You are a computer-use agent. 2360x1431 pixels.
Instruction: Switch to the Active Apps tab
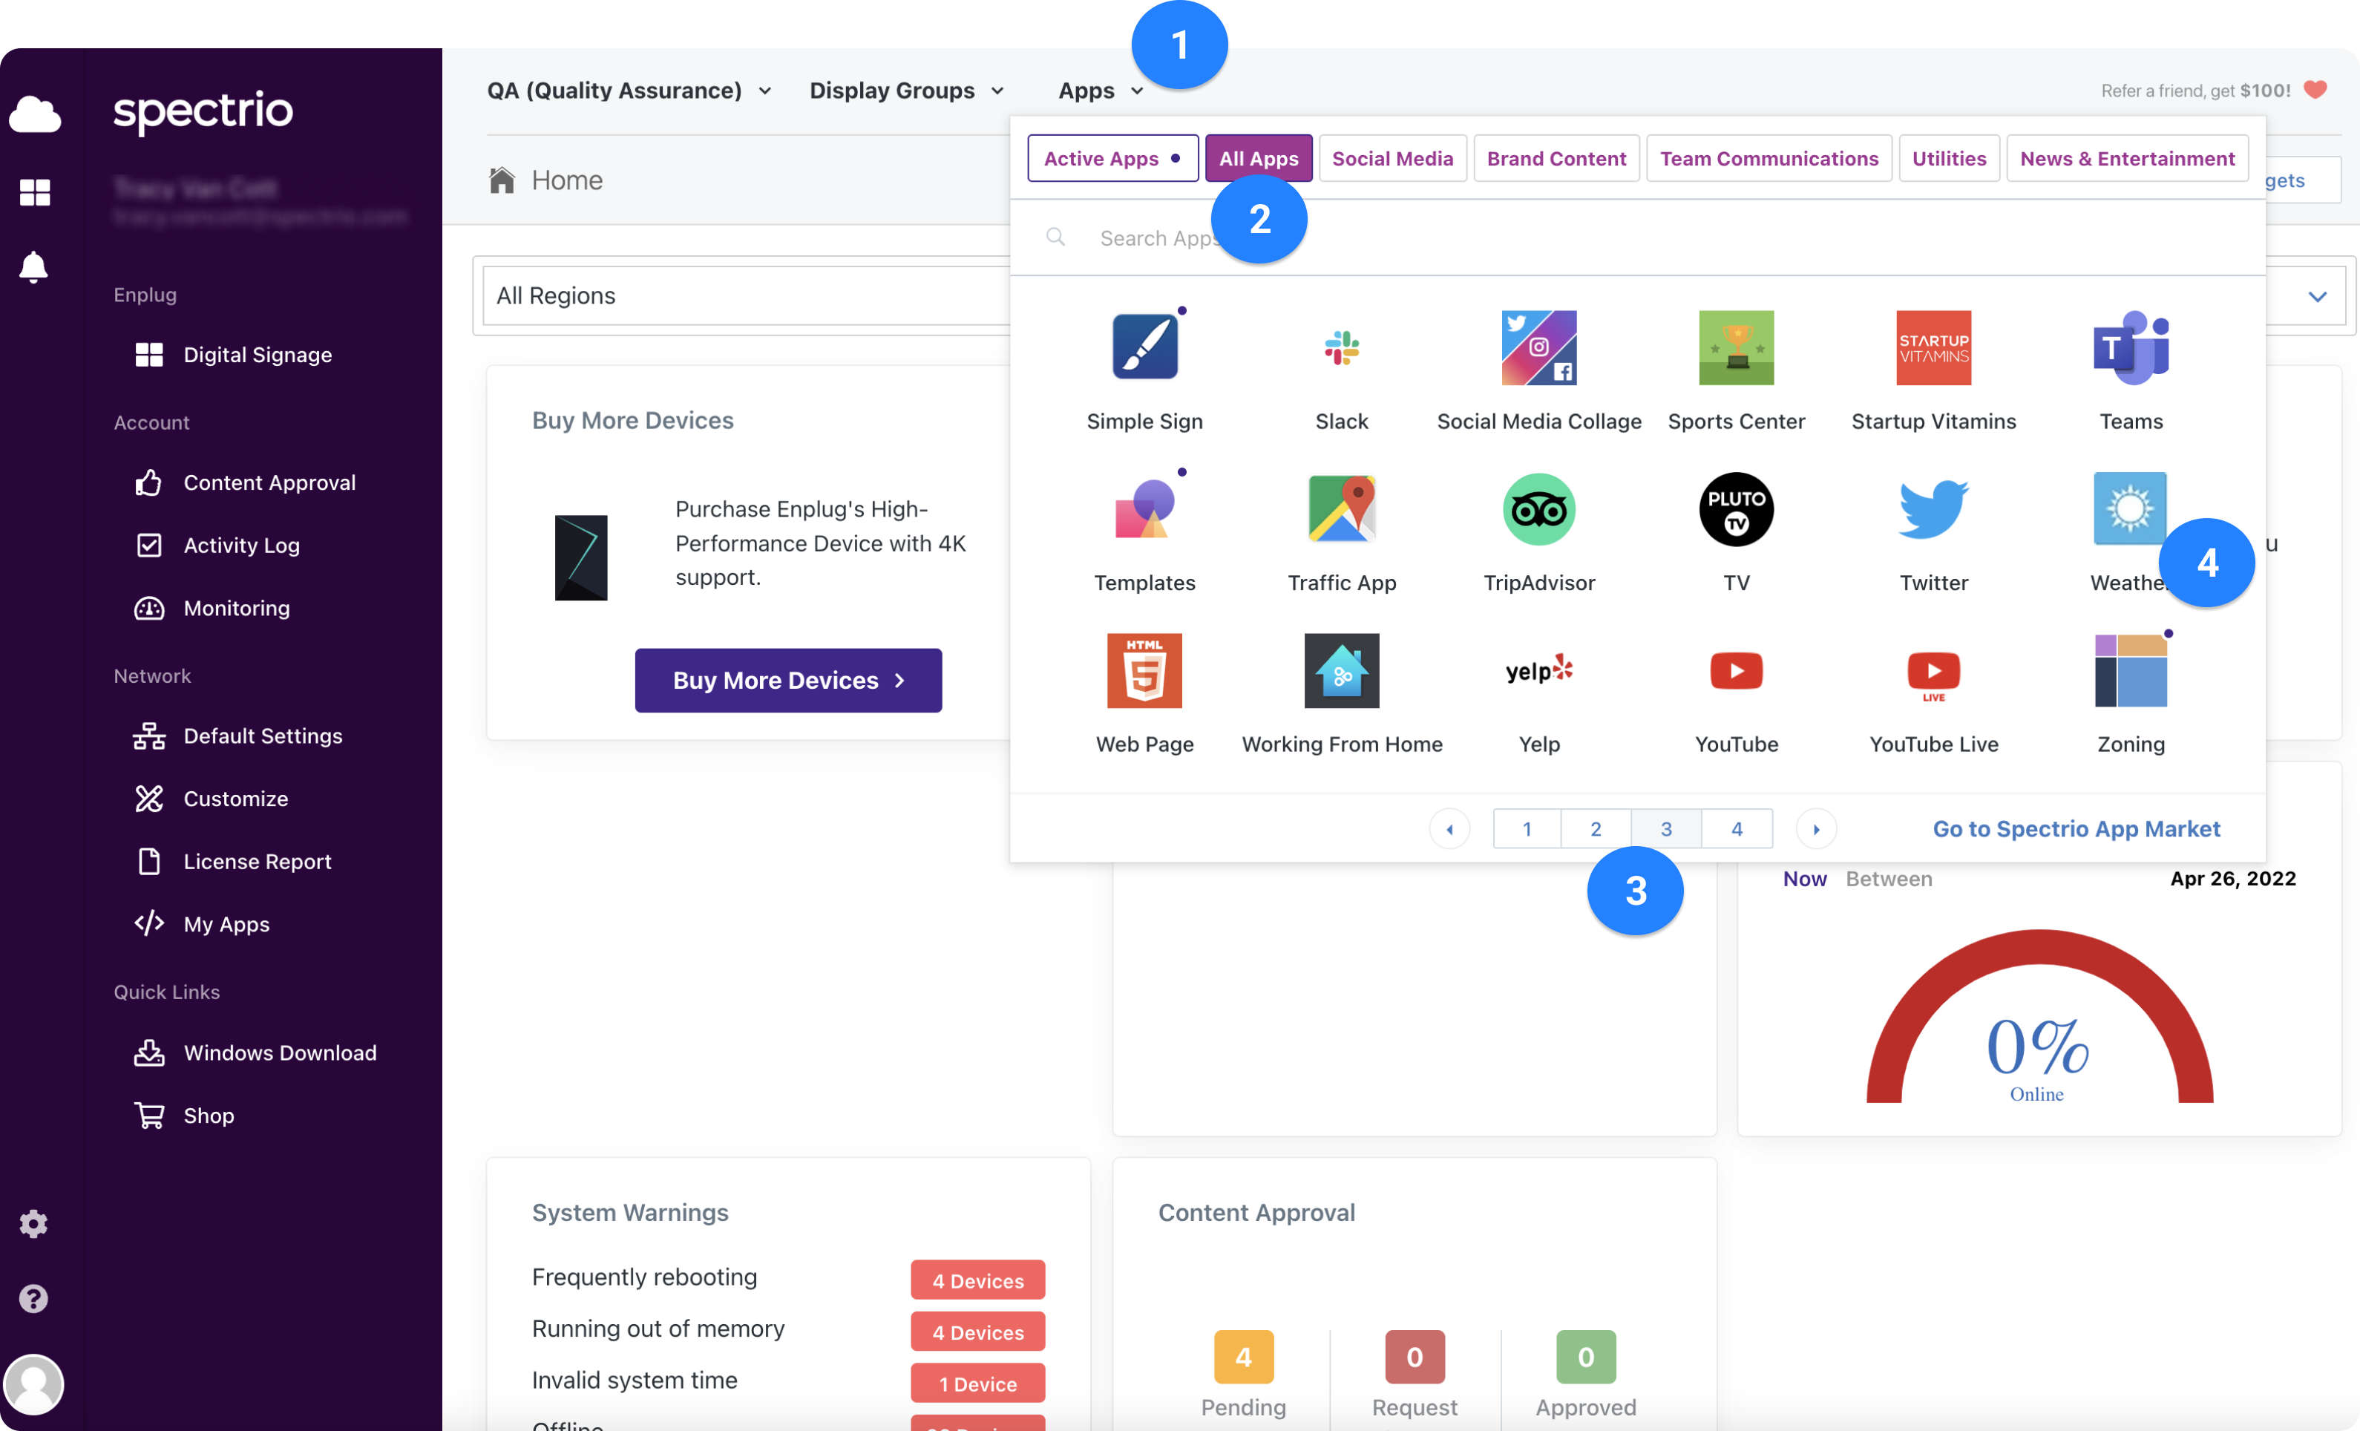[1113, 158]
